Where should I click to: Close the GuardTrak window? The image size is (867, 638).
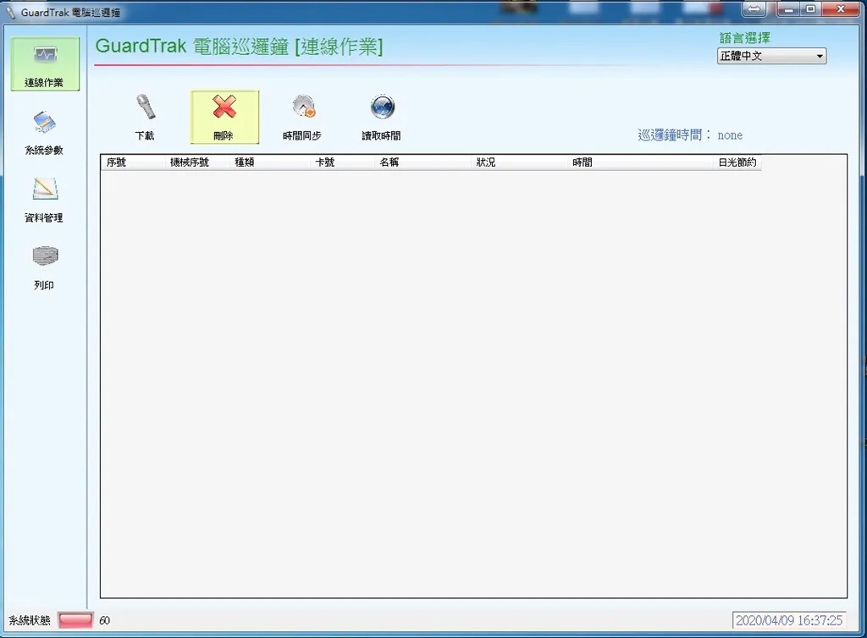tap(841, 8)
